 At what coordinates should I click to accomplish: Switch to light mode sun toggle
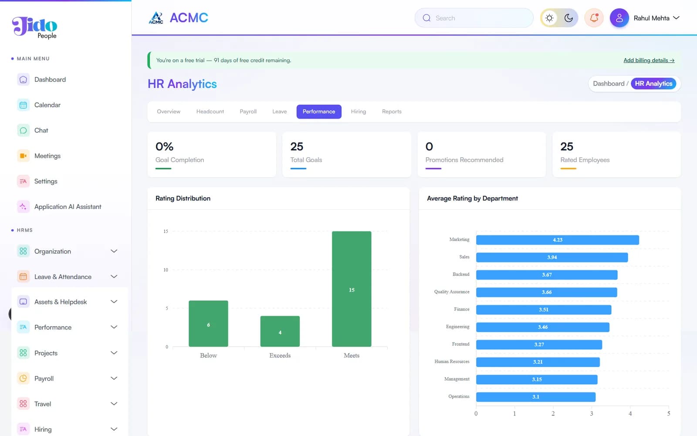point(549,18)
